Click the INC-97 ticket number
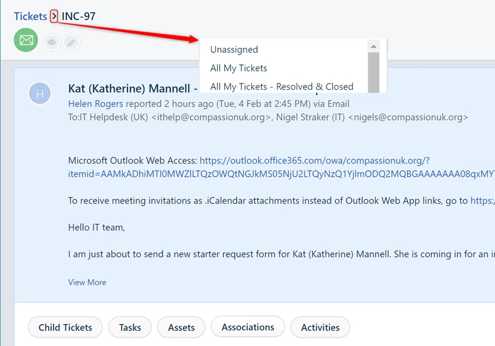 click(x=78, y=16)
